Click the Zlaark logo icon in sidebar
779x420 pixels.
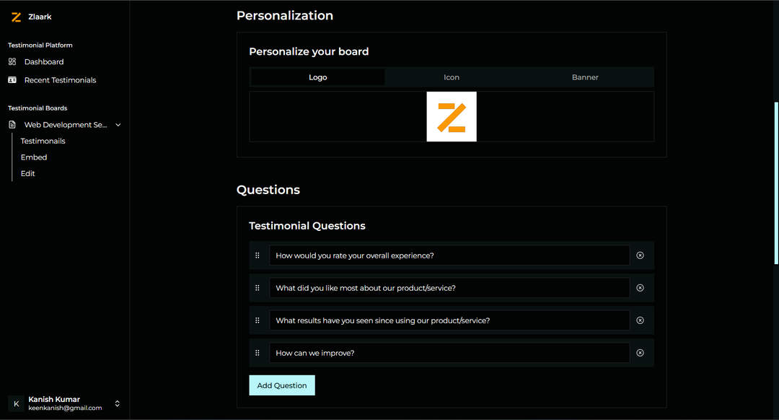(16, 16)
